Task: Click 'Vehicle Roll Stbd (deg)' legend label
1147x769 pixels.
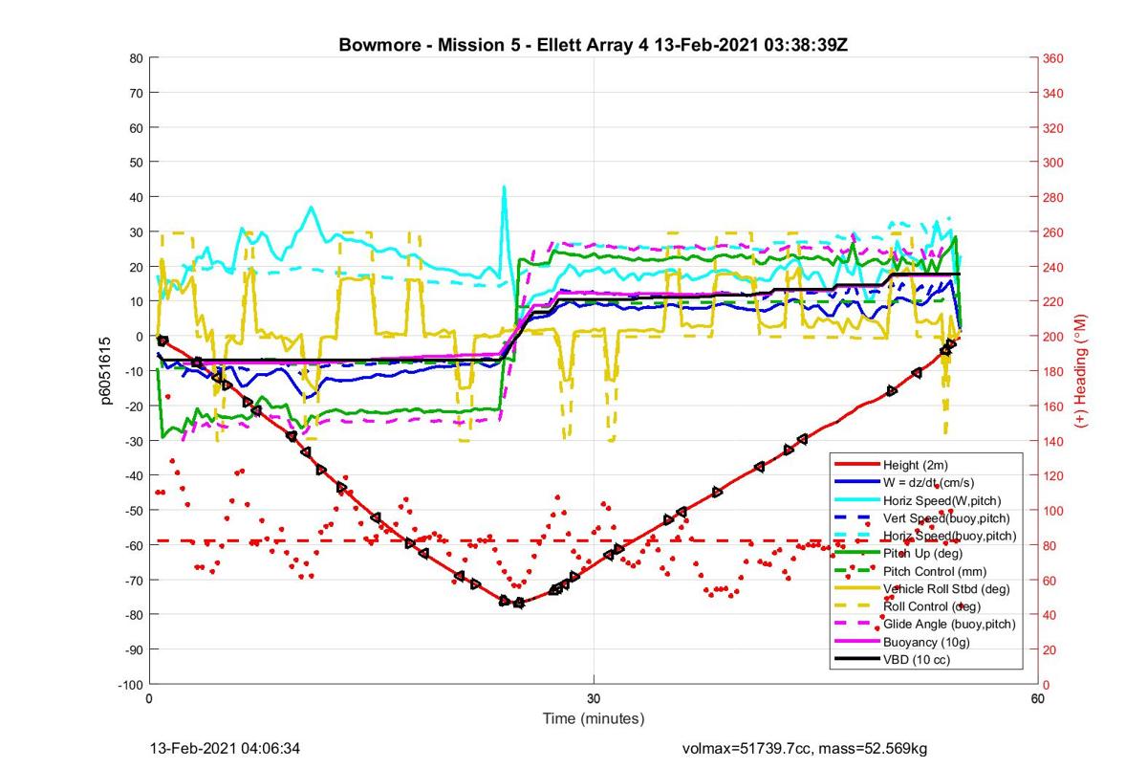Action: (946, 588)
